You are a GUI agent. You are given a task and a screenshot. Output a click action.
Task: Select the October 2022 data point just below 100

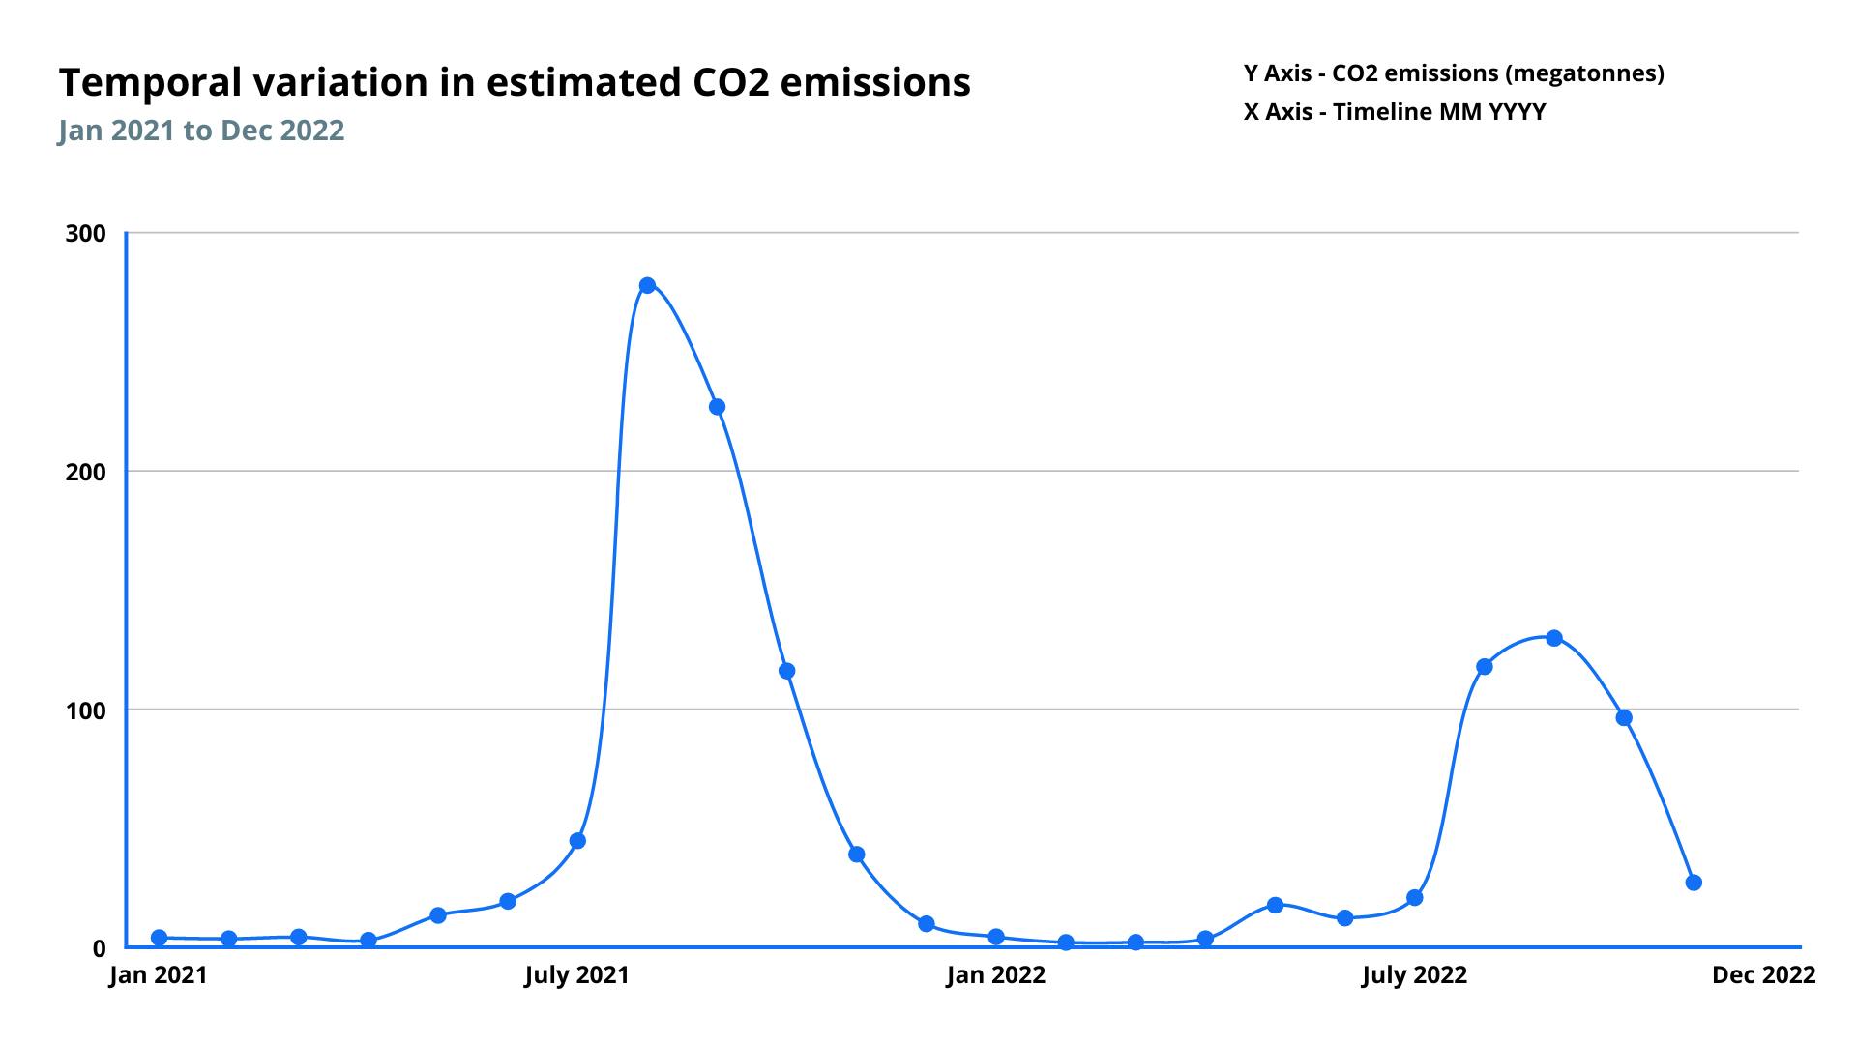click(x=1624, y=718)
